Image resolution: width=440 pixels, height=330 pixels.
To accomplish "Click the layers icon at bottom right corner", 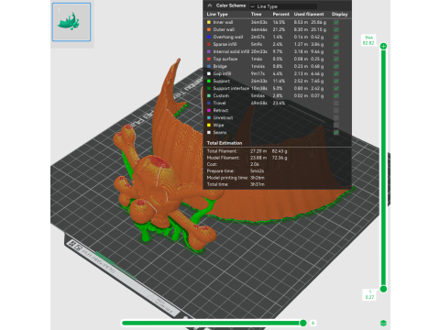I will pyautogui.click(x=383, y=323).
